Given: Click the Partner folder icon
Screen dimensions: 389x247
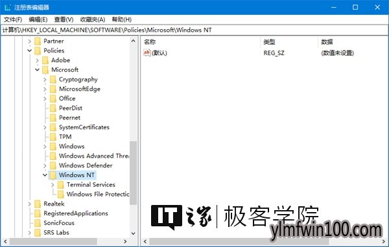Looking at the screenshot, I should click(38, 41).
